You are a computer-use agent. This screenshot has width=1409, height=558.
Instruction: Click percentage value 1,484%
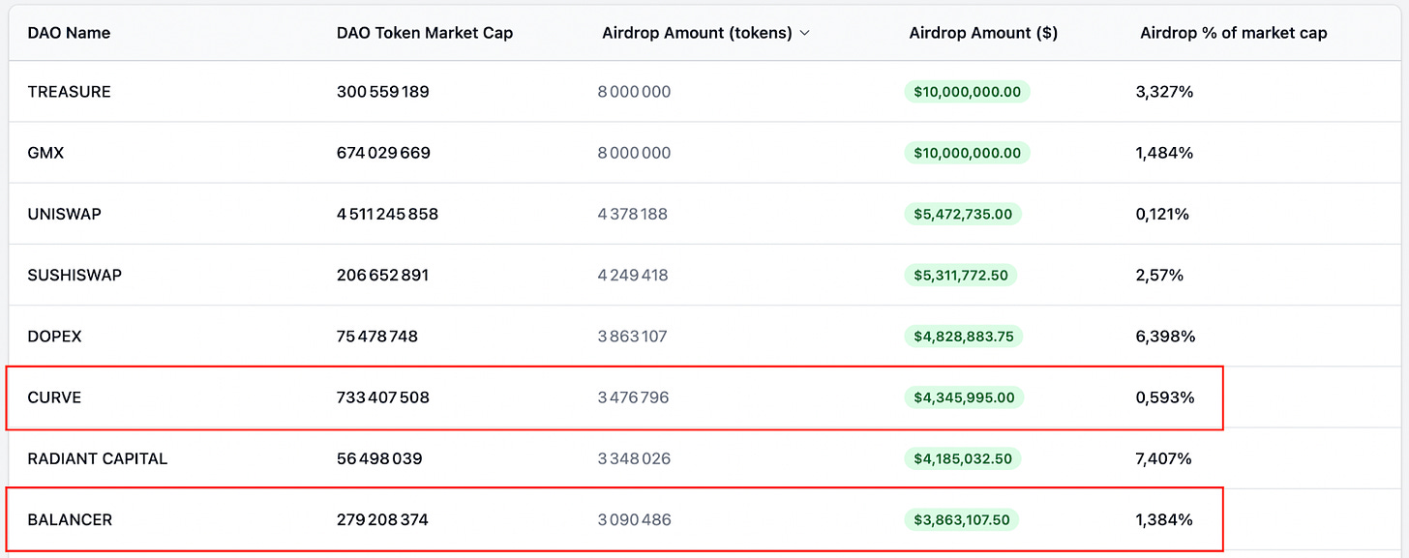coord(1164,153)
